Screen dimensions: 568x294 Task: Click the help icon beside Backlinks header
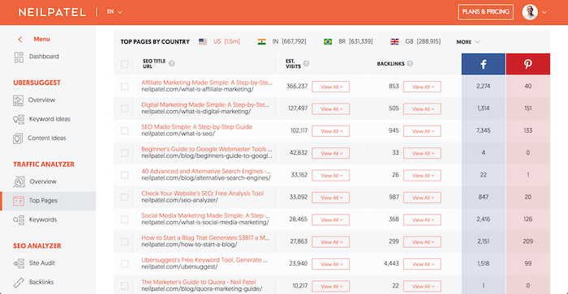[410, 63]
